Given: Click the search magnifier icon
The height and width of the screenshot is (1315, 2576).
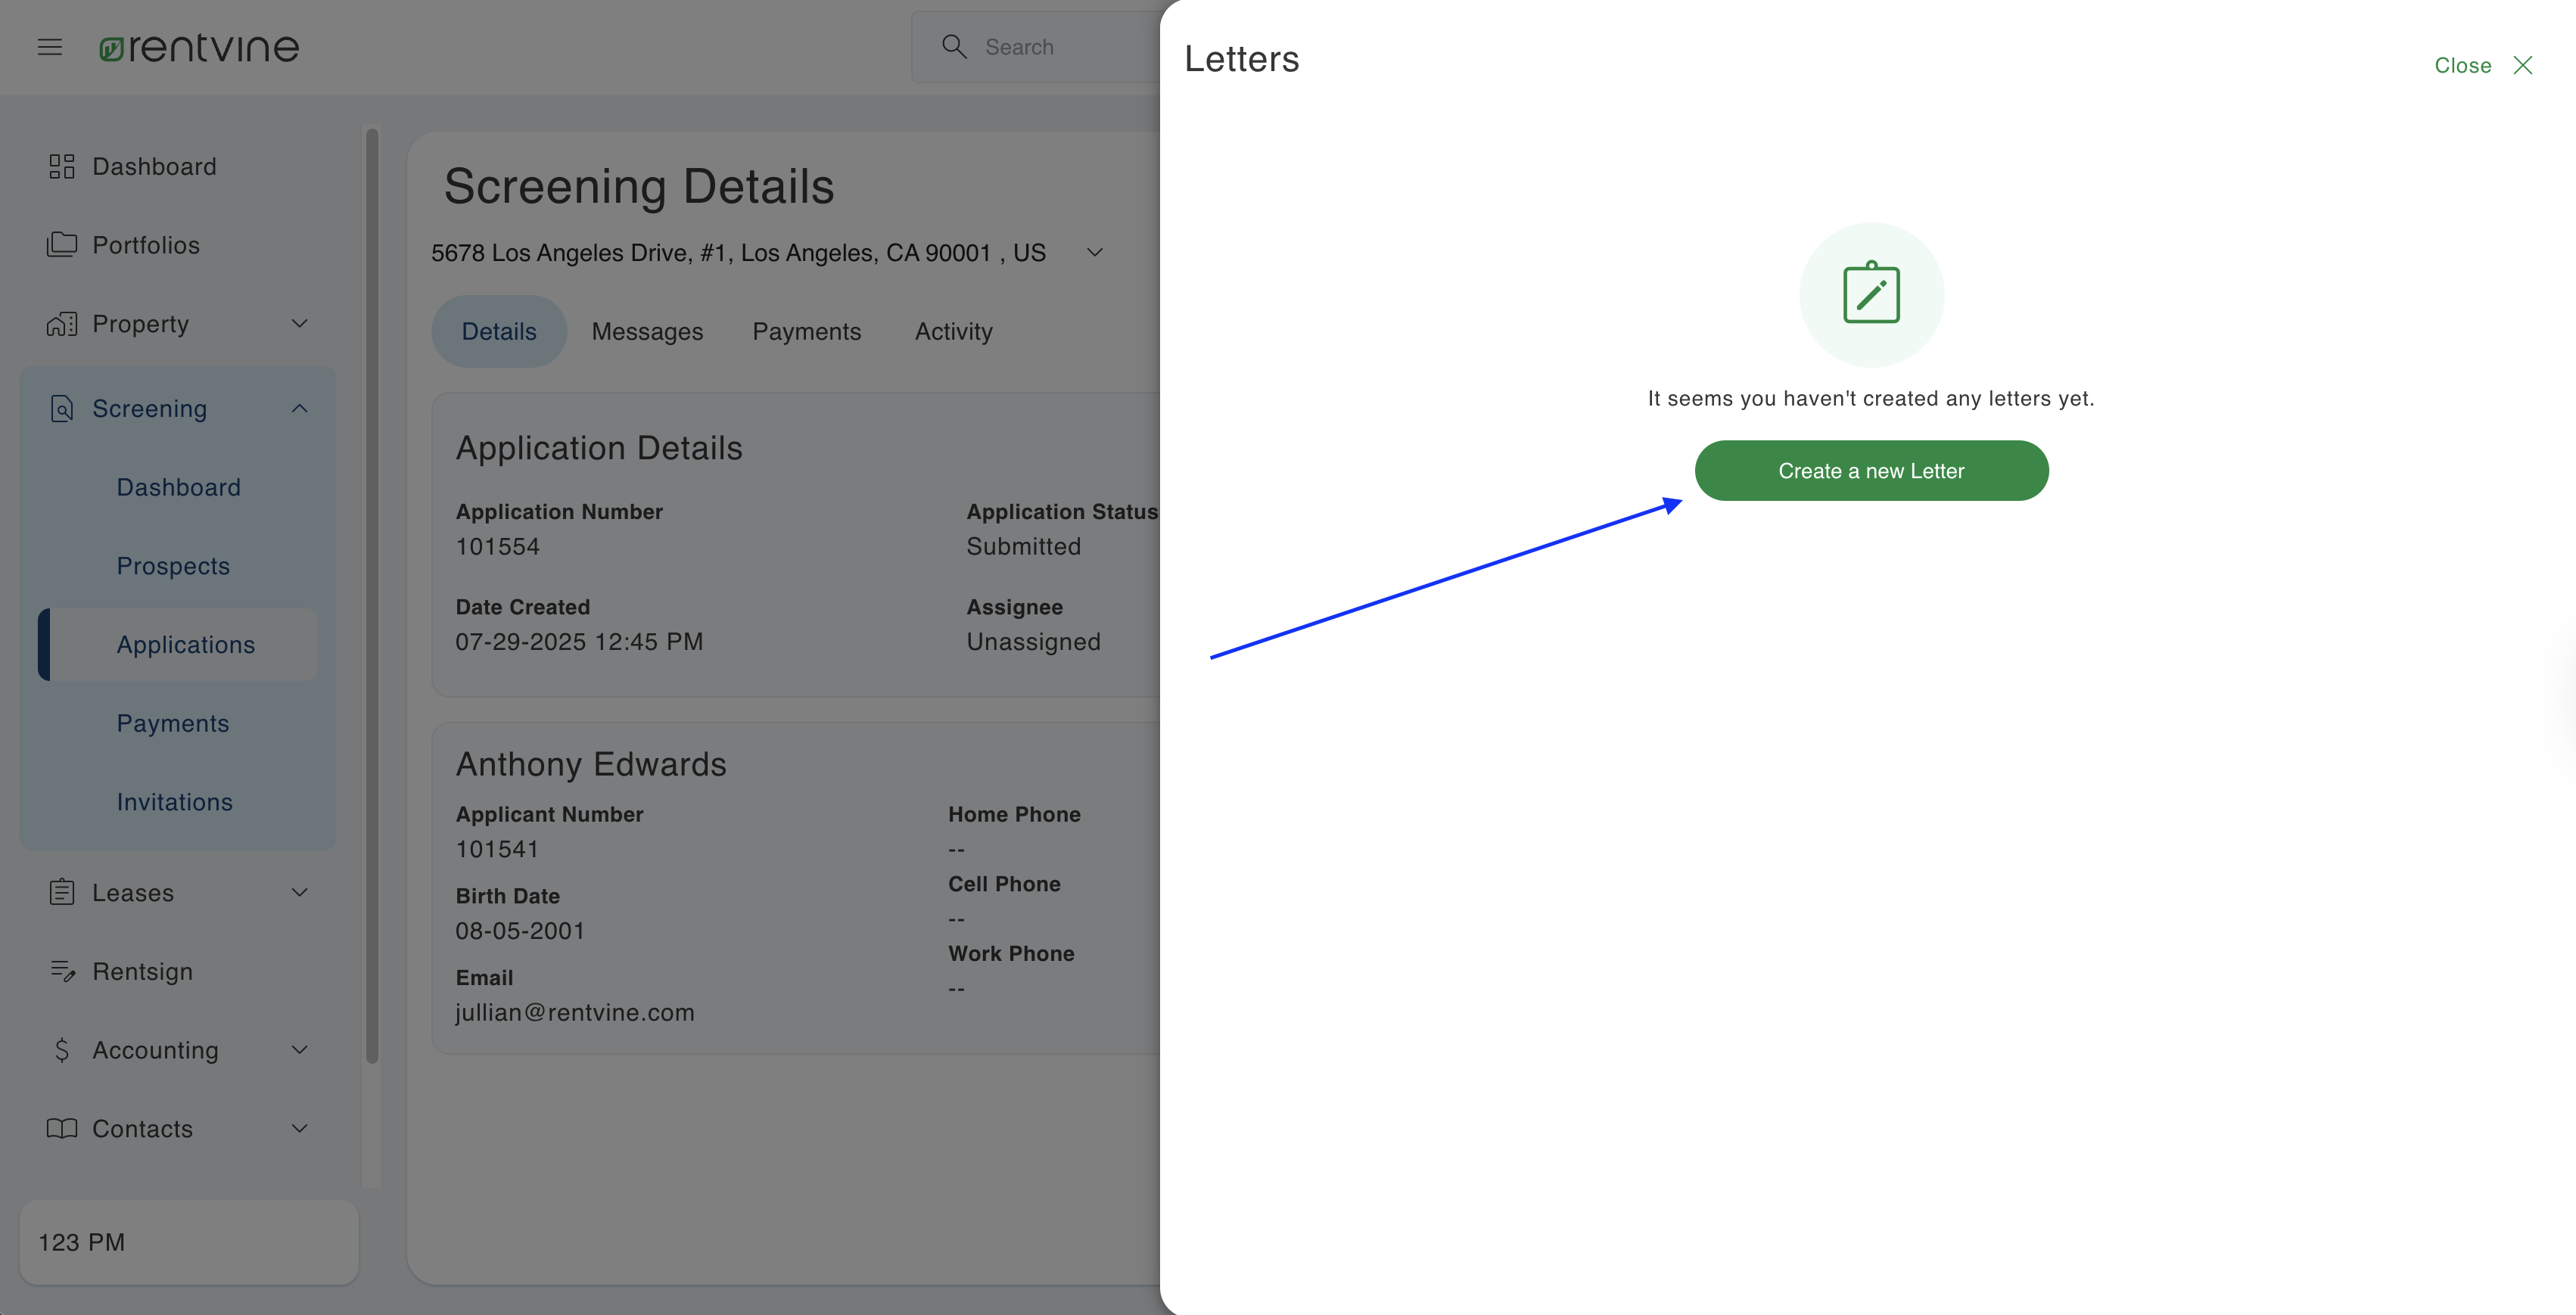Looking at the screenshot, I should tap(954, 47).
